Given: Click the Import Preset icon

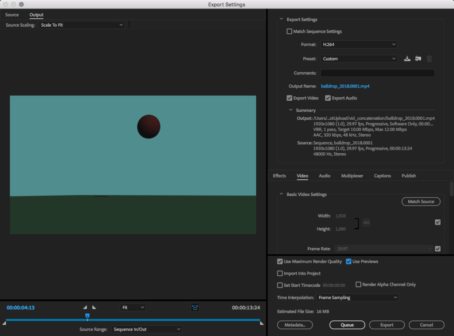Looking at the screenshot, I should tap(418, 59).
